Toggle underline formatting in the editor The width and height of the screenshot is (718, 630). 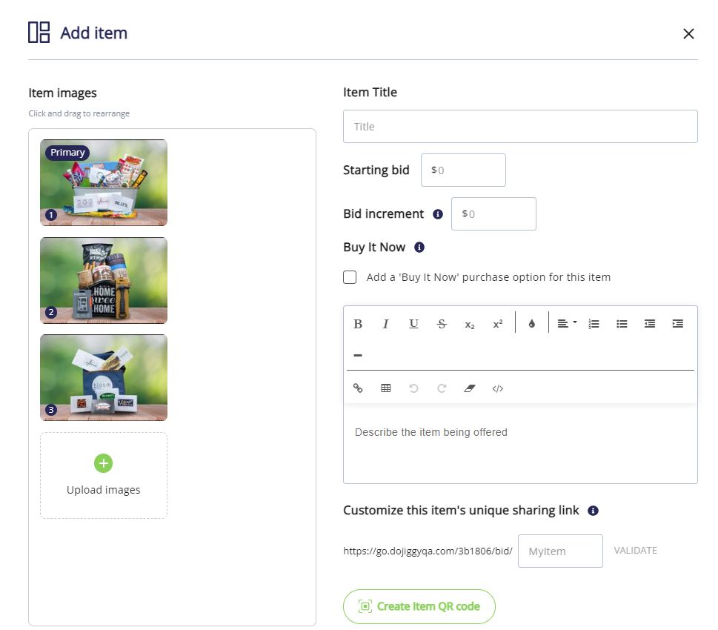(x=413, y=324)
